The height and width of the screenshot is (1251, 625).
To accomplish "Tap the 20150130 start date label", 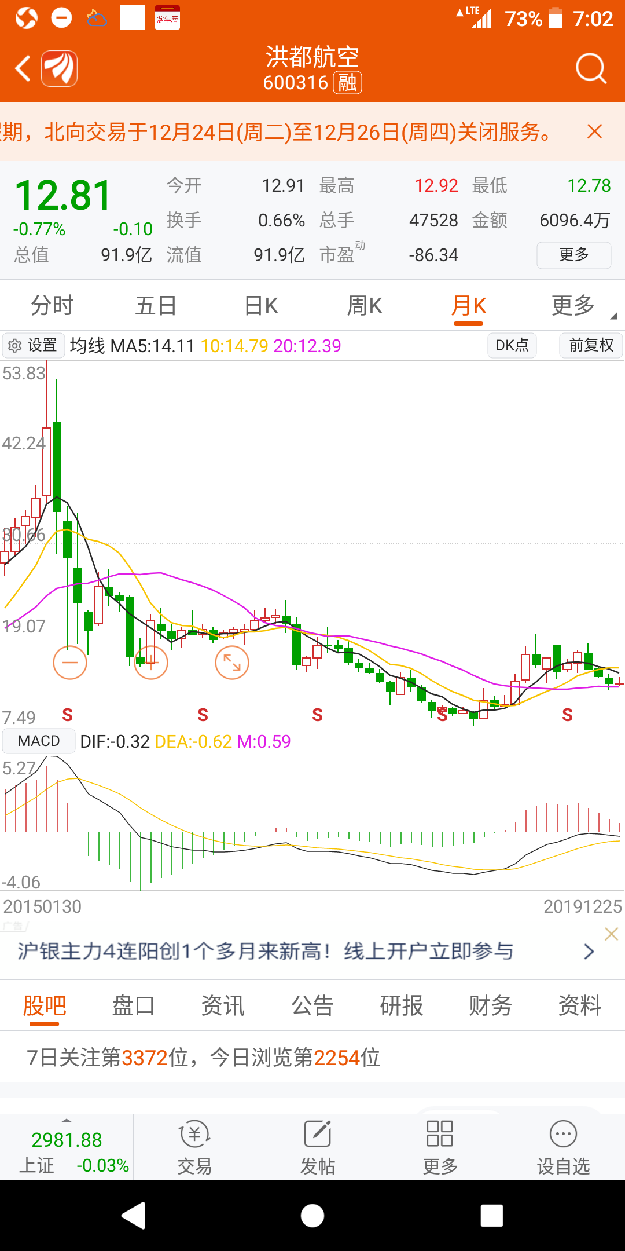I will click(42, 906).
